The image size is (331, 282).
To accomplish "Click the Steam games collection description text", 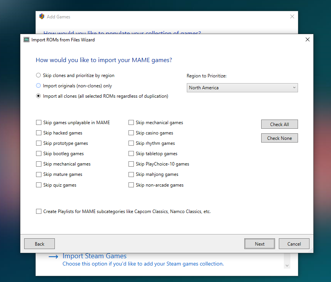I will (143, 264).
